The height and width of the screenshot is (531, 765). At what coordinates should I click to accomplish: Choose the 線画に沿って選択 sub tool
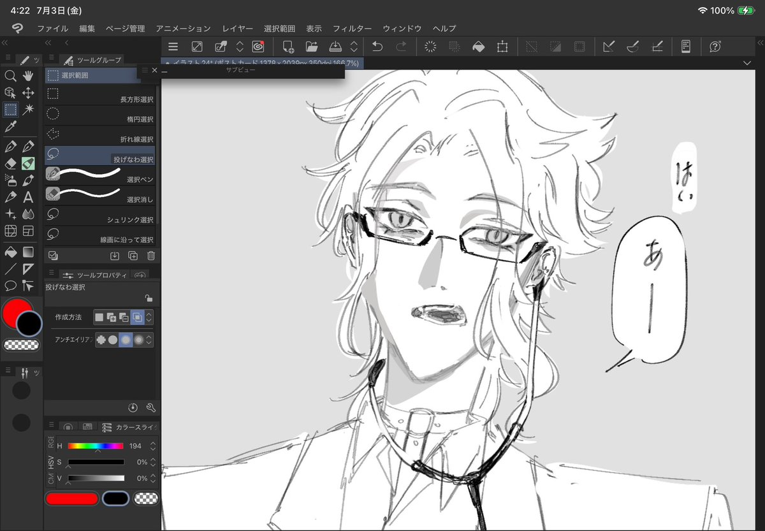click(100, 235)
